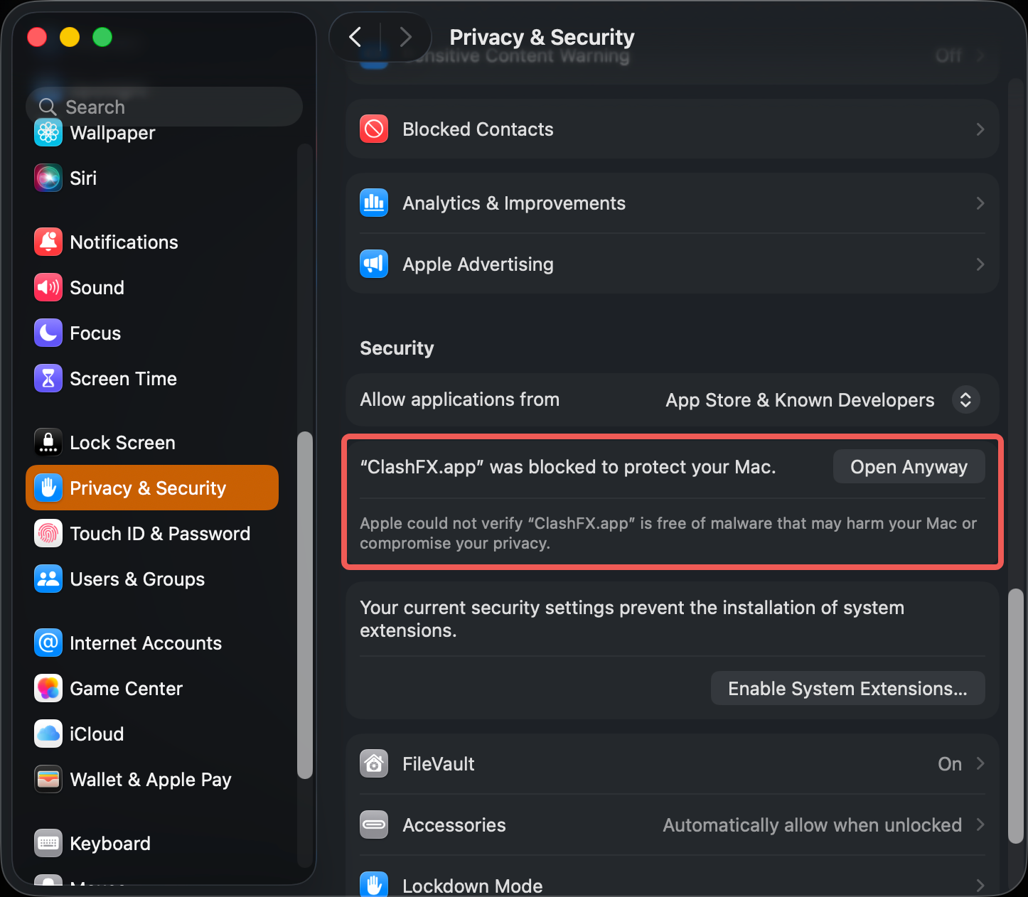The image size is (1028, 897).
Task: Open Focus settings via the moon icon
Action: pos(48,333)
